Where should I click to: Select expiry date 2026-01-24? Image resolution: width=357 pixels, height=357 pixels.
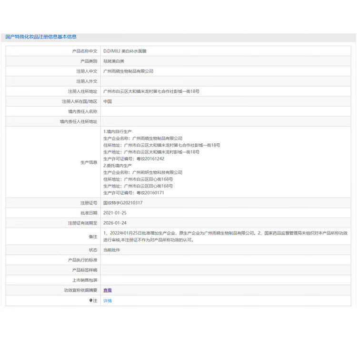[115, 223]
